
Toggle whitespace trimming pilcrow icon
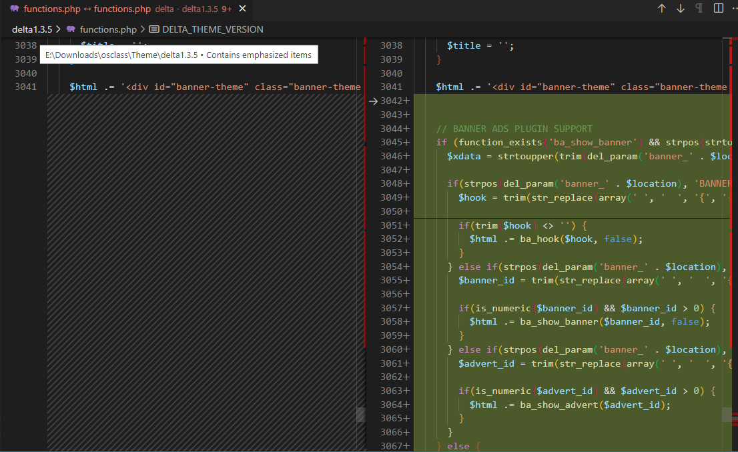(x=699, y=9)
